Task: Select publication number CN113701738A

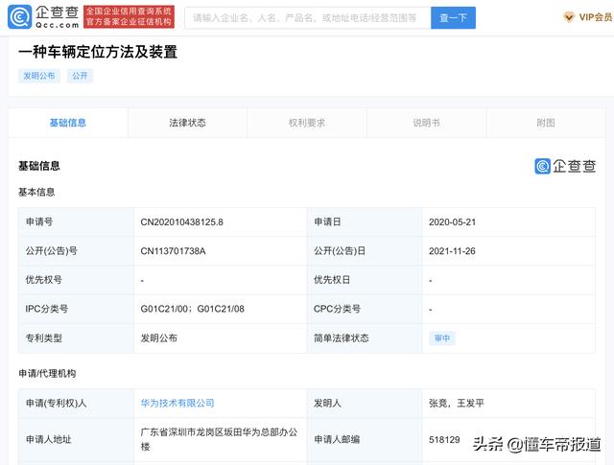Action: (173, 251)
